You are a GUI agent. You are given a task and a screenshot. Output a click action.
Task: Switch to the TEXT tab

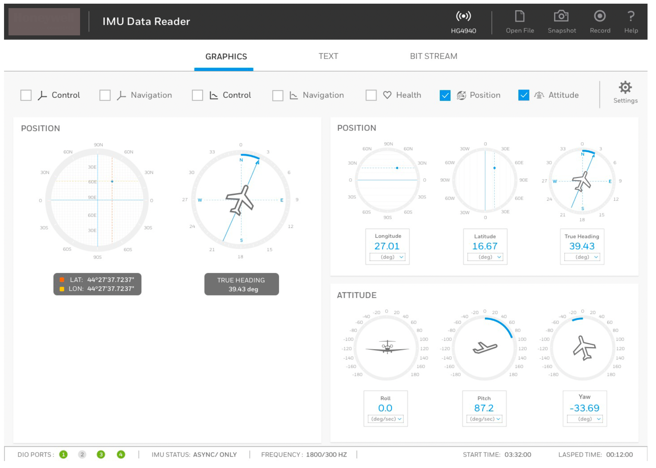328,56
